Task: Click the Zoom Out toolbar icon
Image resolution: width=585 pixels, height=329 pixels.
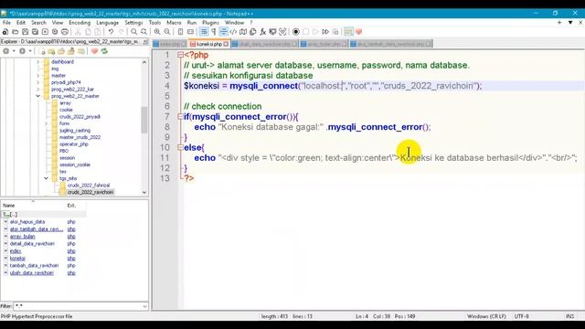Action: (167, 32)
